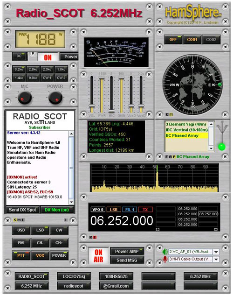
Task: Select the CW 1 filter
Action: tap(47, 78)
